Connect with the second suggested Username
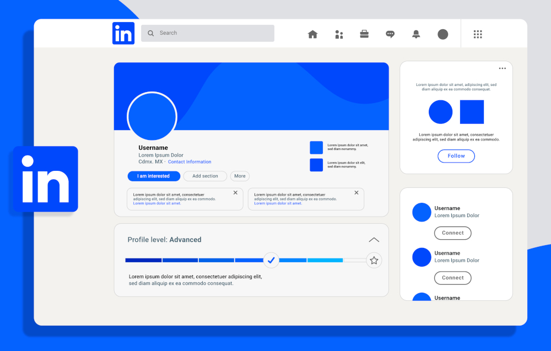The image size is (551, 351). click(452, 278)
